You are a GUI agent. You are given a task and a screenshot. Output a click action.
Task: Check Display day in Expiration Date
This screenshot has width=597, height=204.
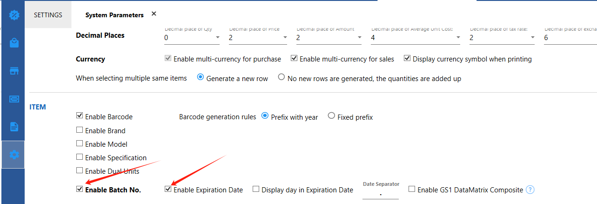click(256, 190)
